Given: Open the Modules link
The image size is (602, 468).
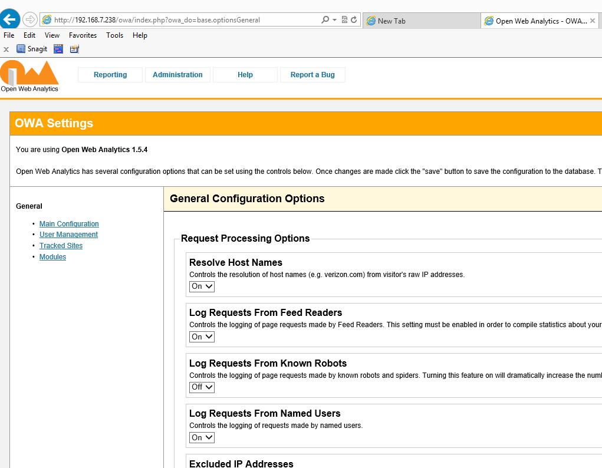Looking at the screenshot, I should coord(52,257).
